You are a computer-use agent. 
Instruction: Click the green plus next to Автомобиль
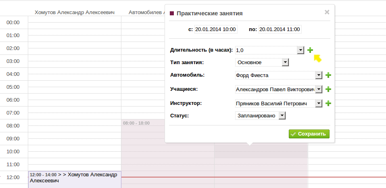pyautogui.click(x=328, y=75)
